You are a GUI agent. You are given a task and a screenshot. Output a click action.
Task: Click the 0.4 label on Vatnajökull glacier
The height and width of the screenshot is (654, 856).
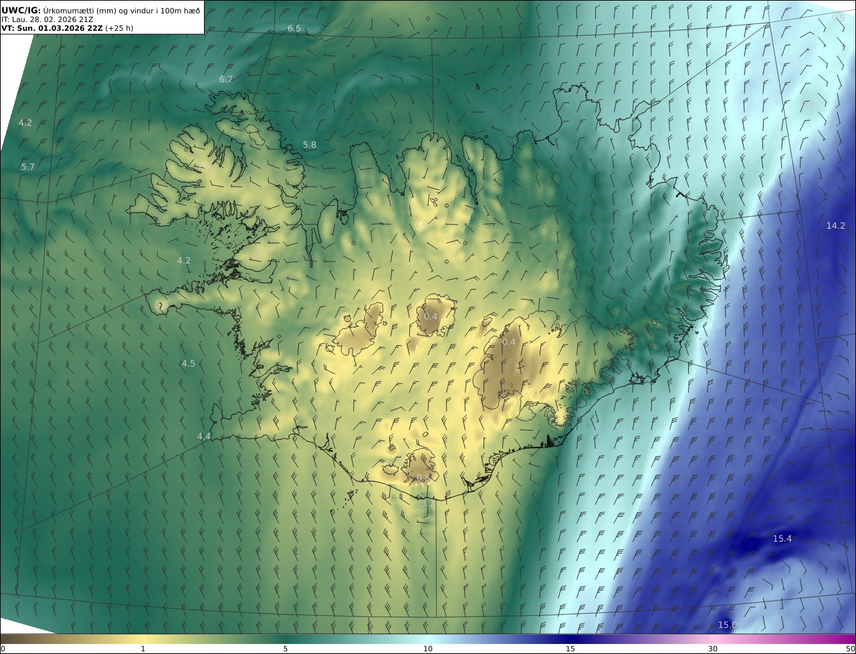click(509, 342)
